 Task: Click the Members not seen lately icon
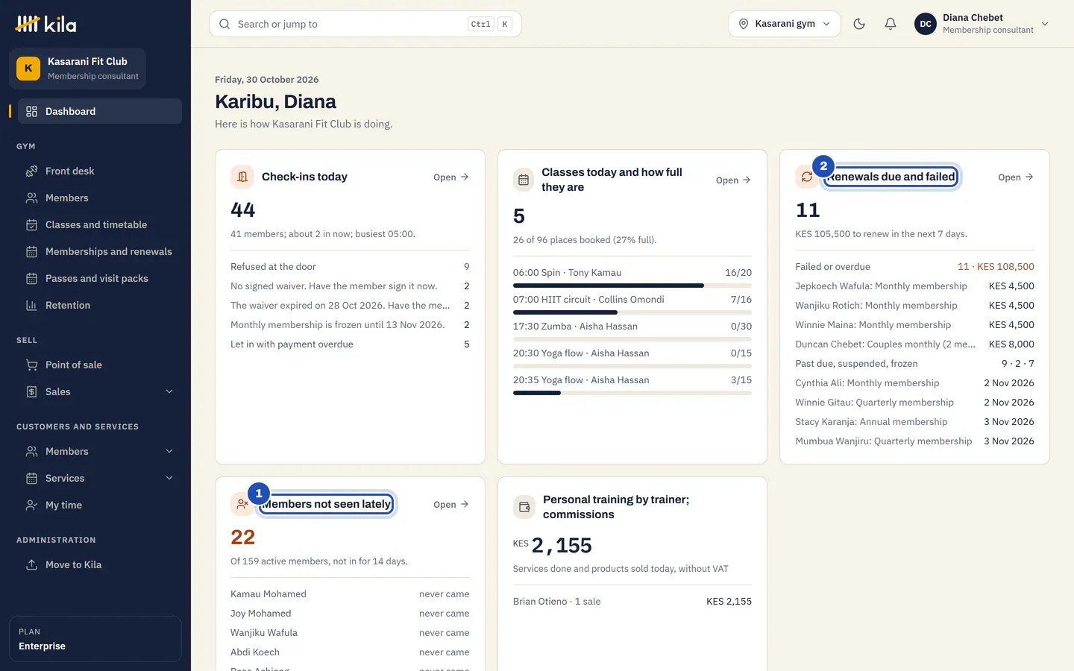click(242, 504)
